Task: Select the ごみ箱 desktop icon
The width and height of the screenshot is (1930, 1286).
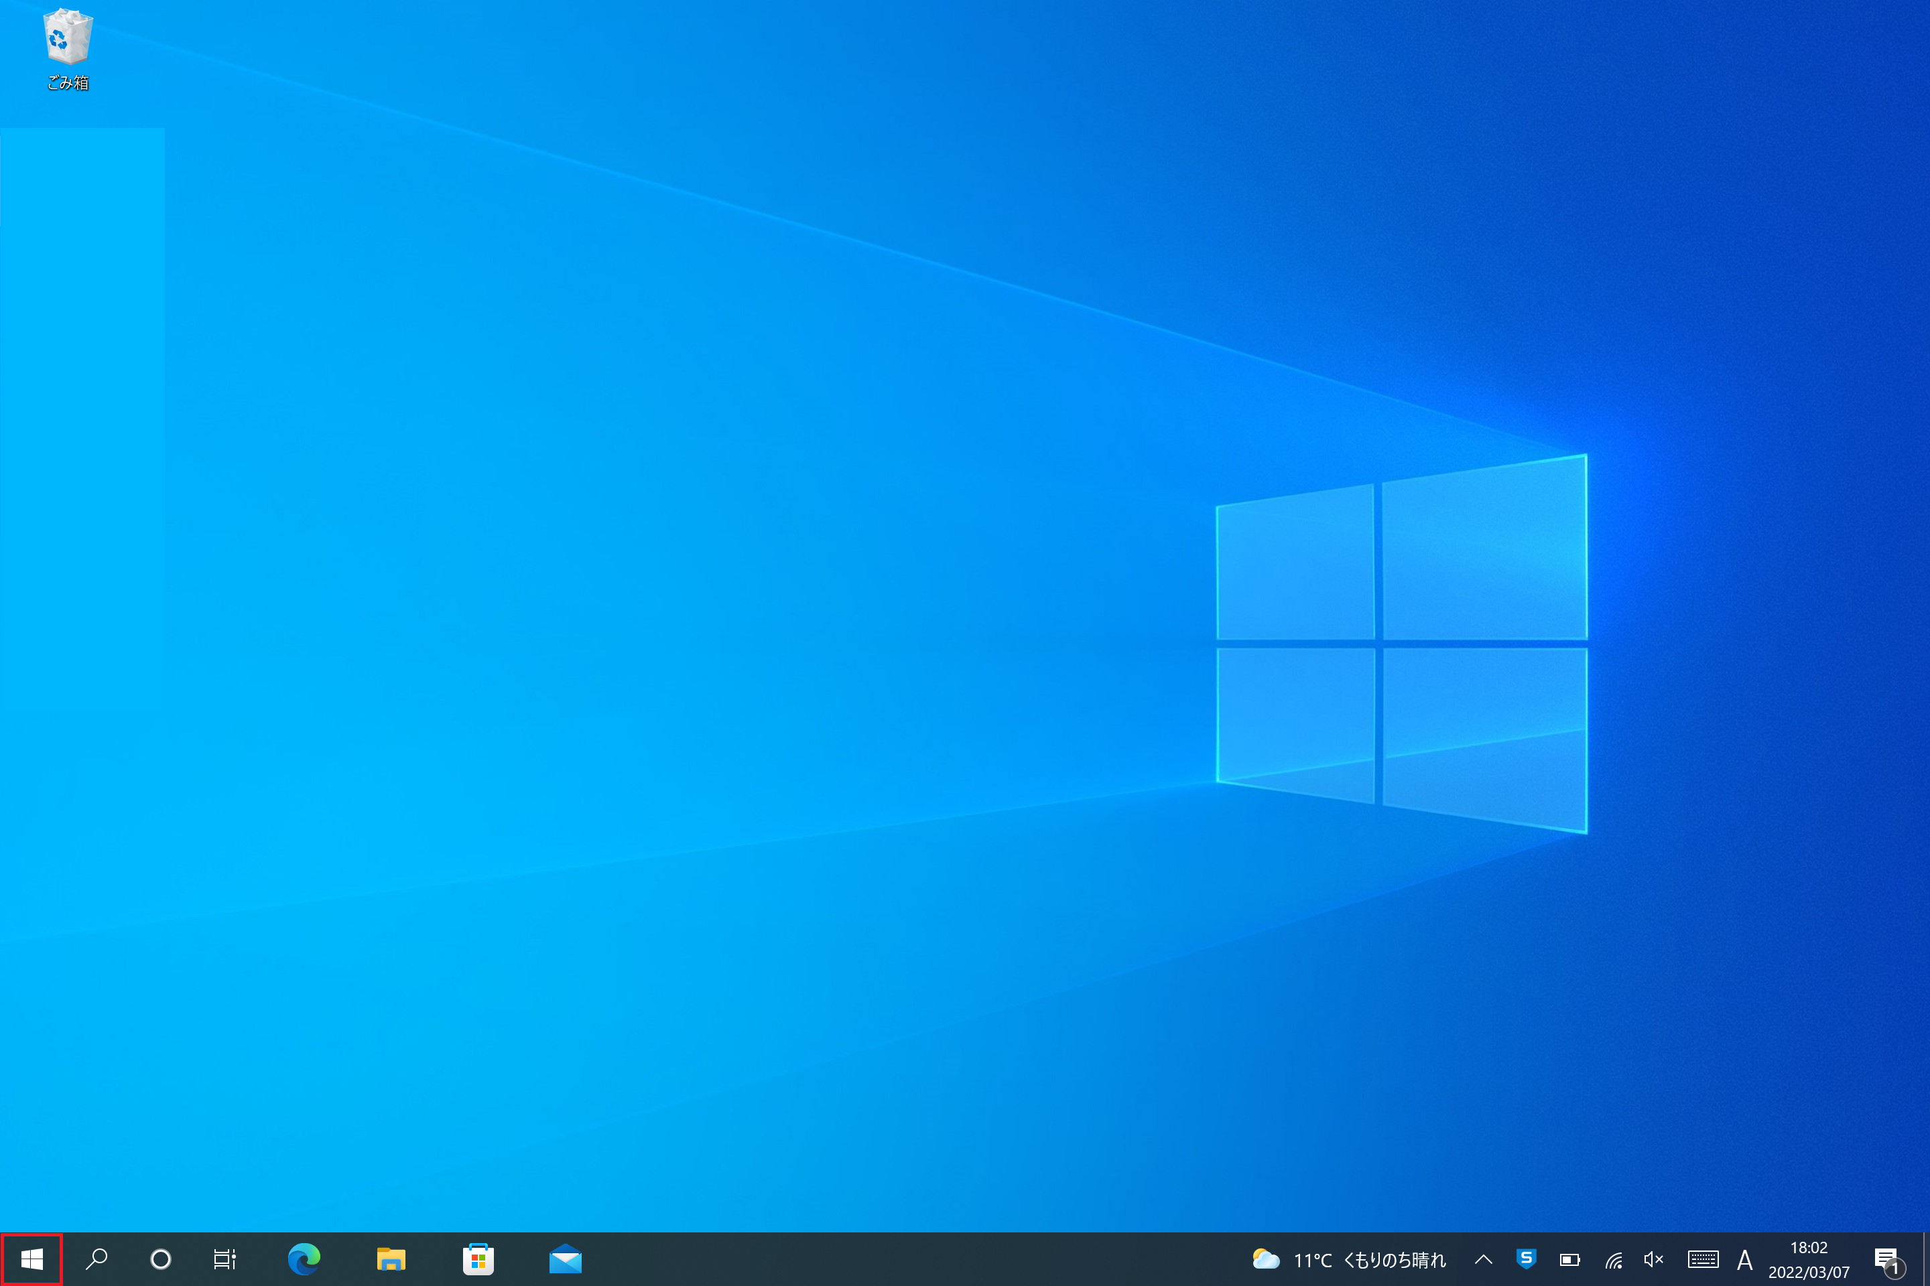Action: tap(68, 49)
